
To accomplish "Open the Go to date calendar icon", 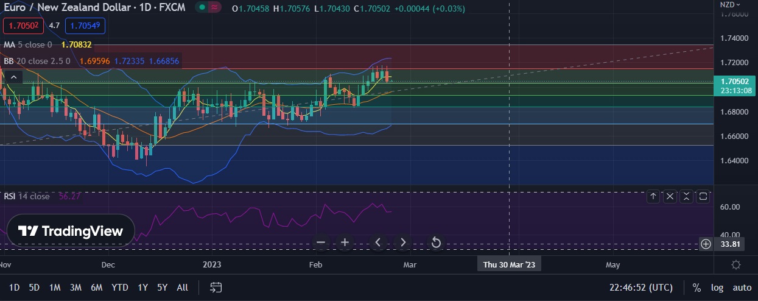I will click(216, 288).
